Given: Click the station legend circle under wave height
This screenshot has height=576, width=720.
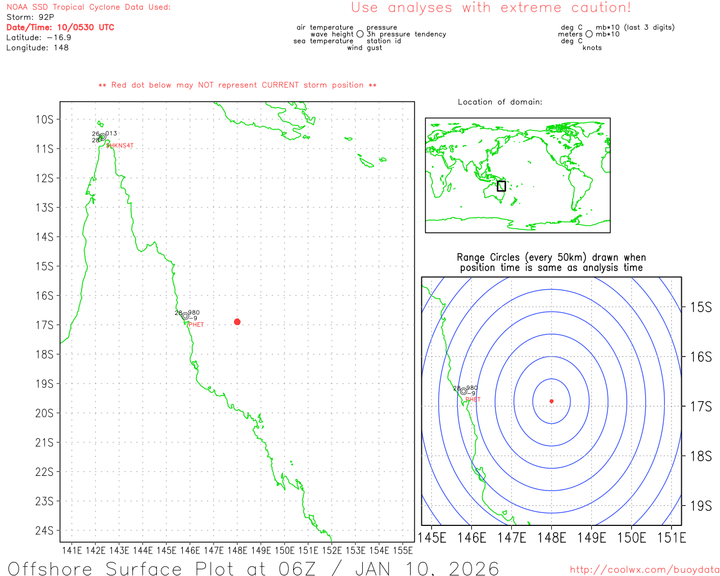Looking at the screenshot, I should point(360,34).
